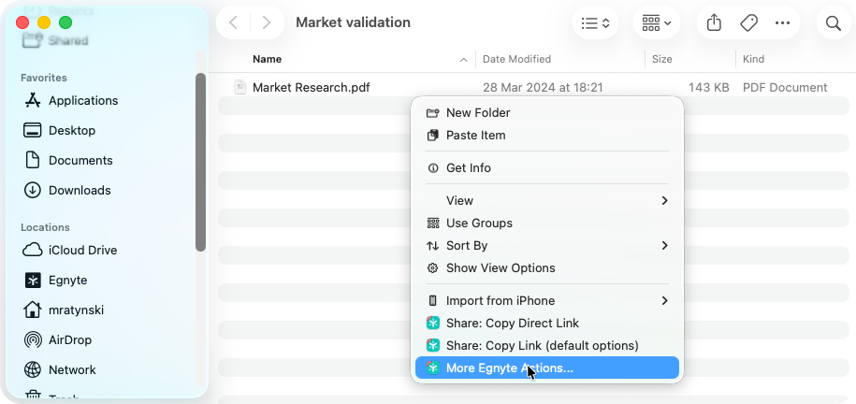The image size is (856, 404).
Task: Open the list view switcher in toolbar
Action: [595, 23]
